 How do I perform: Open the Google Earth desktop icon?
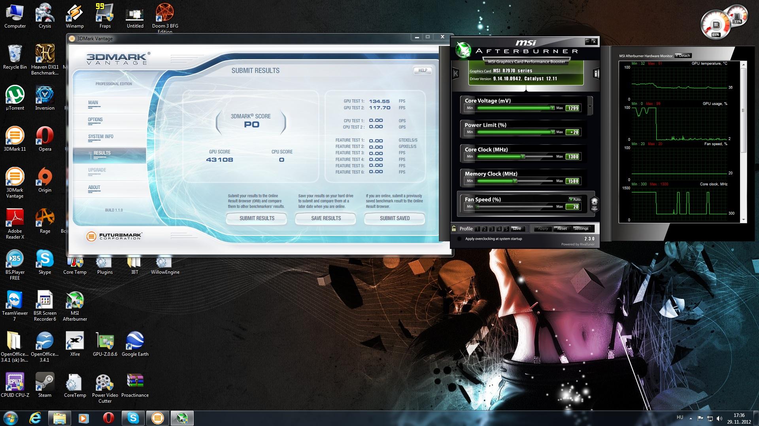pyautogui.click(x=135, y=344)
